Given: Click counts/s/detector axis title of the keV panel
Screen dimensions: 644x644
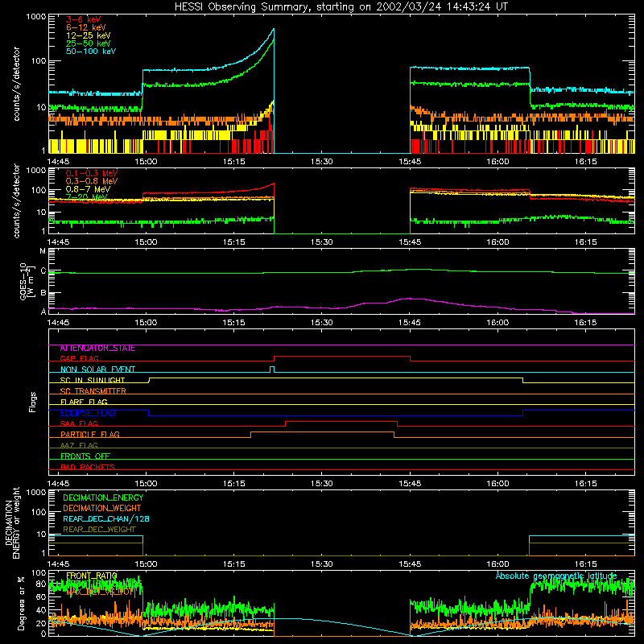Looking at the screenshot, I should coord(17,84).
